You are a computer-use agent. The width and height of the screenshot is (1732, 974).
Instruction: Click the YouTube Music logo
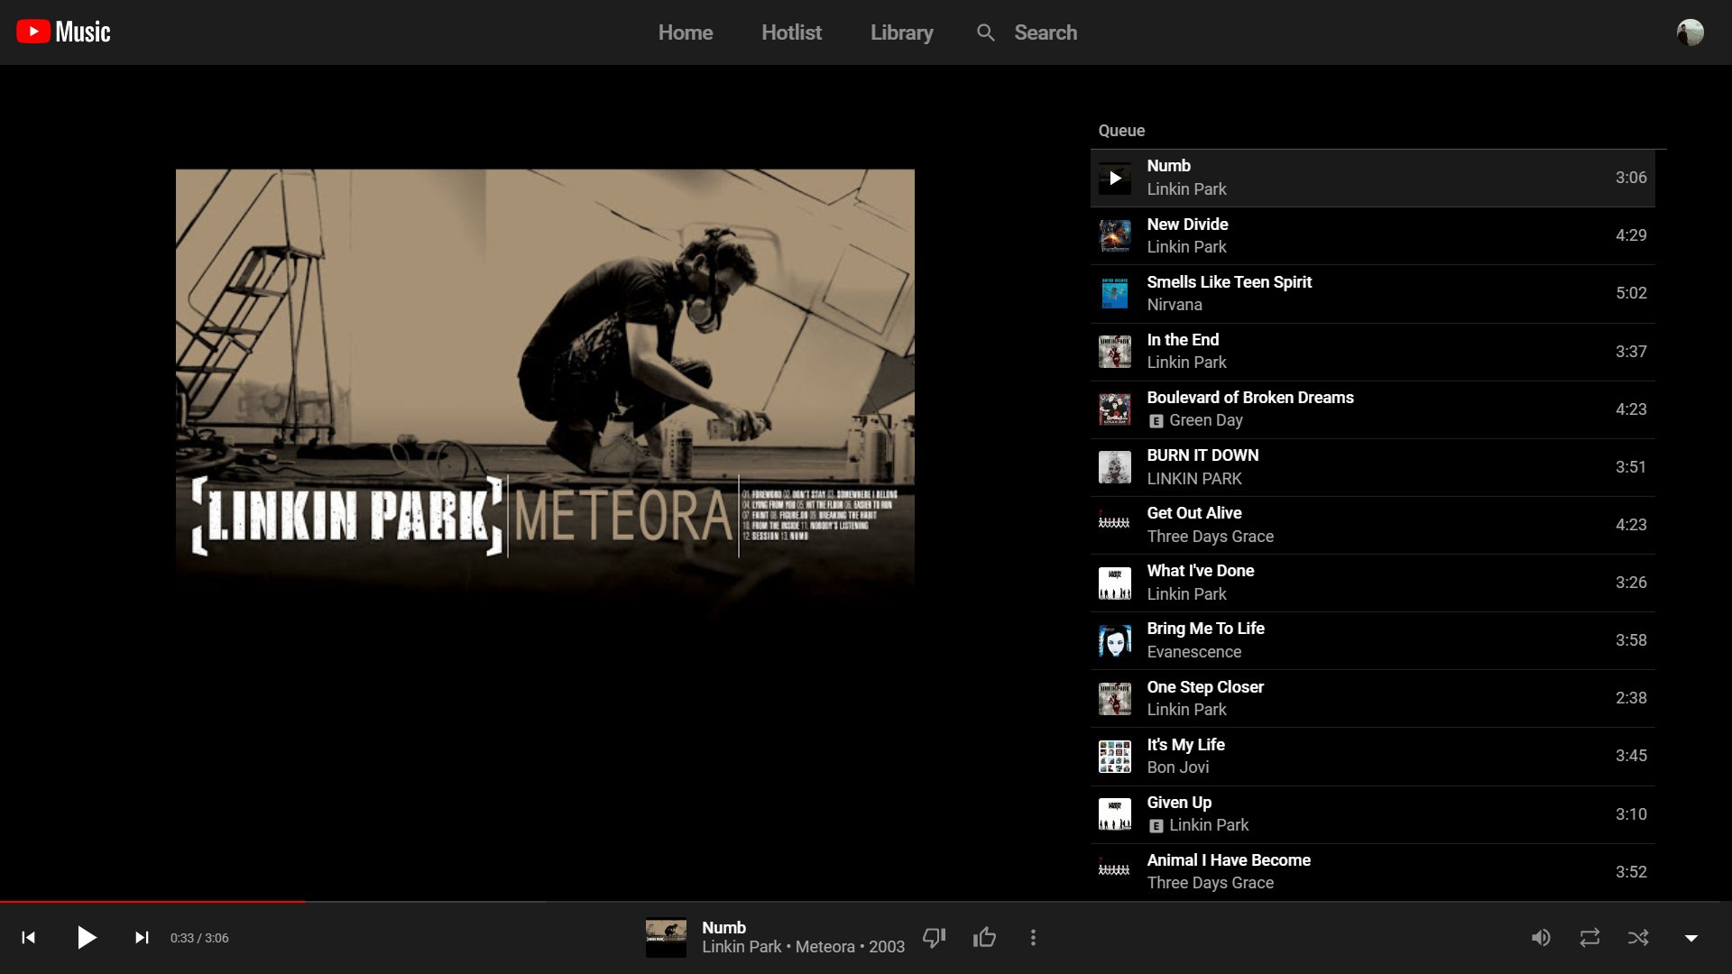point(63,32)
